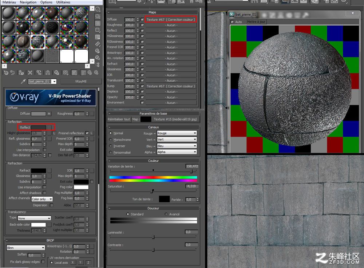Image resolution: width=364 pixels, height=268 pixels.
Task: Open Translucency Type None dropdown
Action: click(34, 218)
